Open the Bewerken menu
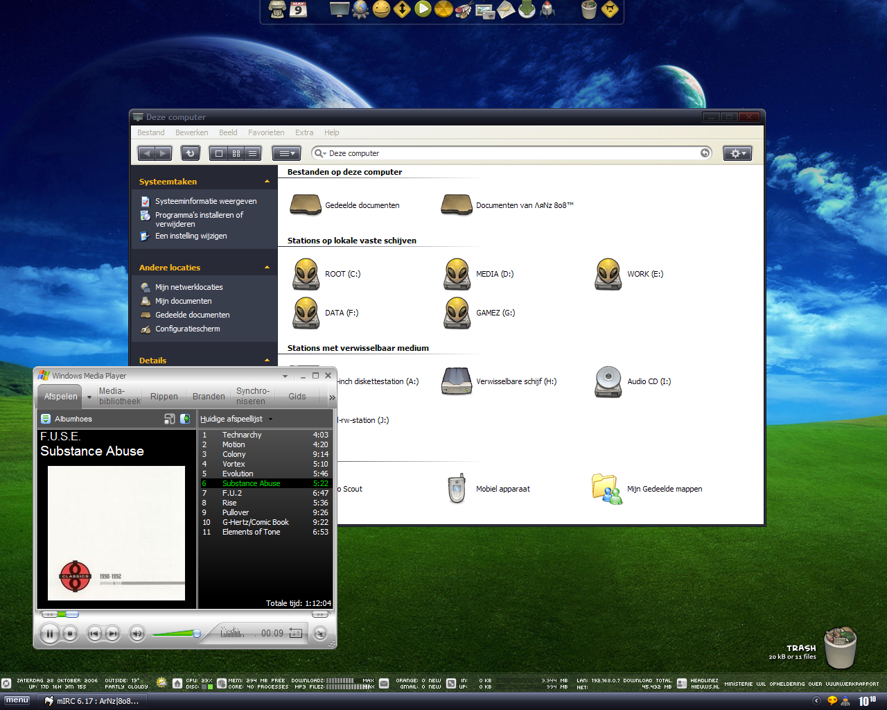The width and height of the screenshot is (887, 710). pos(192,132)
